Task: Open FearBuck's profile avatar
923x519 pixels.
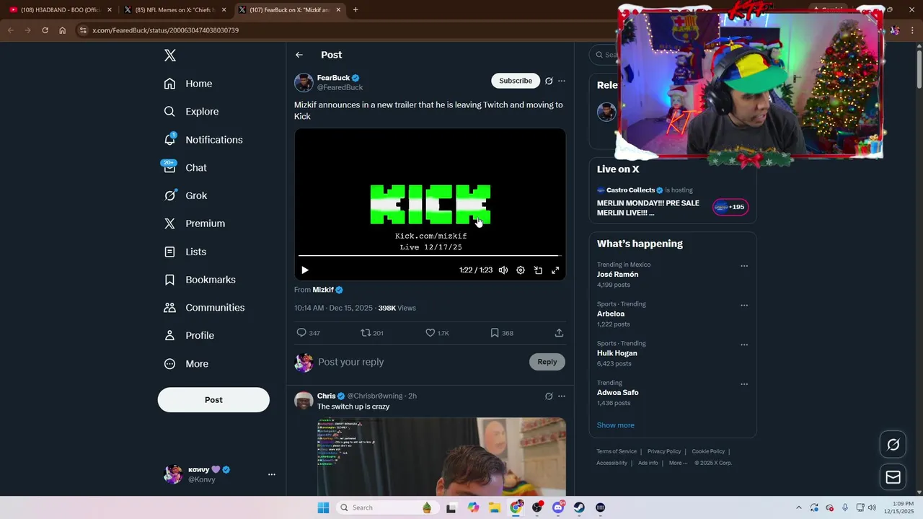Action: [x=304, y=82]
